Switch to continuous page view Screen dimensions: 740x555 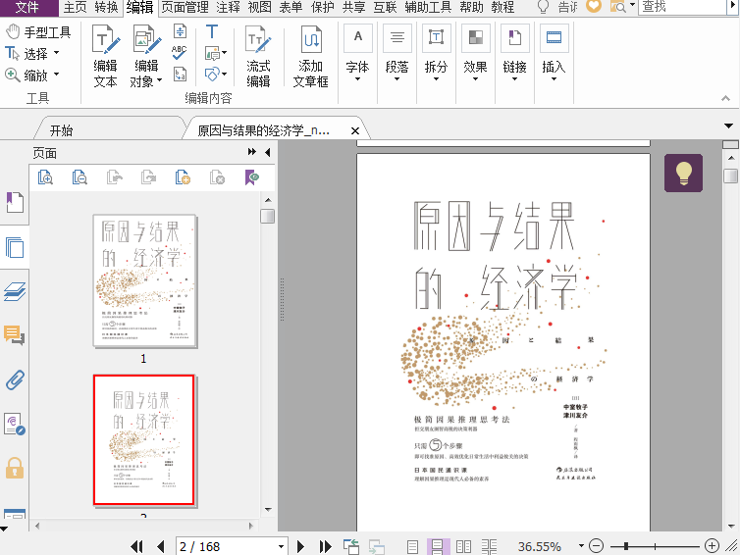(x=438, y=546)
